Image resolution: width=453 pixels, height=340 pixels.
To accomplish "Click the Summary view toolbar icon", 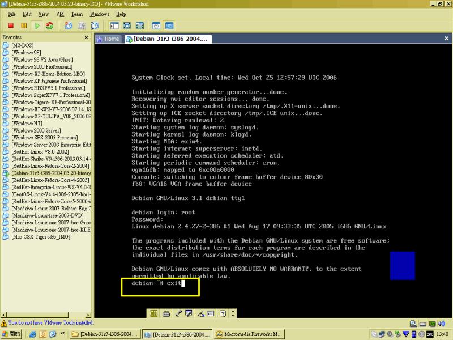I will (x=156, y=25).
